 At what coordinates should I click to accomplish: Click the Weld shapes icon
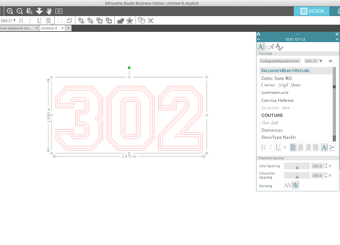(121, 21)
